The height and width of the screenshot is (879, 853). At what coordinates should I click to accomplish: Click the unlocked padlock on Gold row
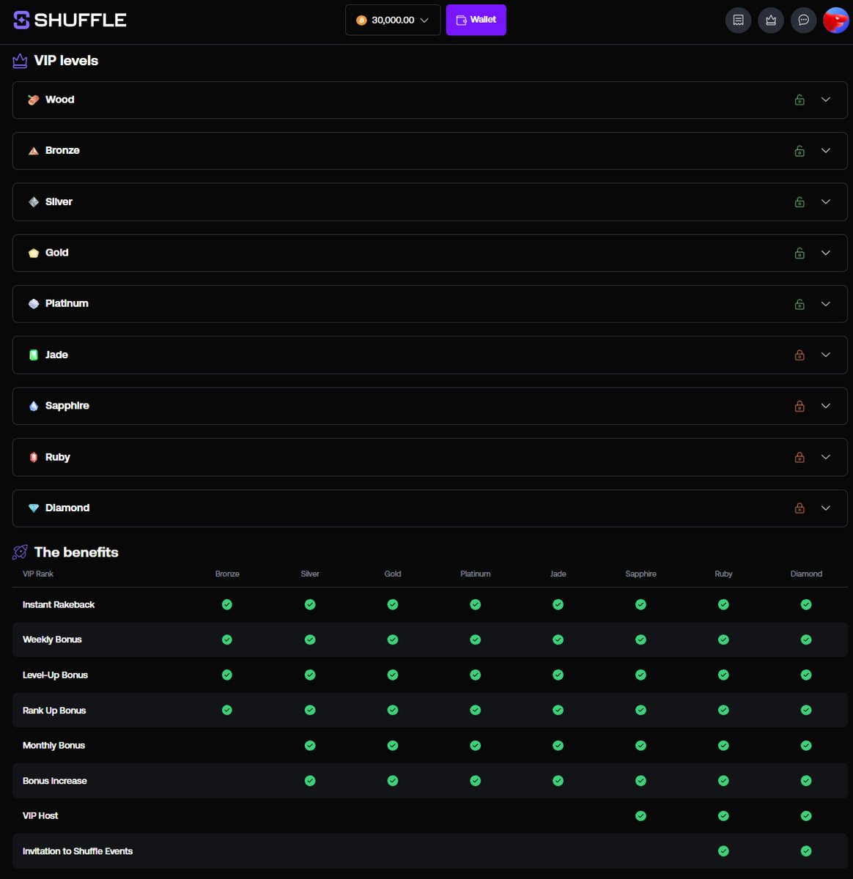point(800,253)
